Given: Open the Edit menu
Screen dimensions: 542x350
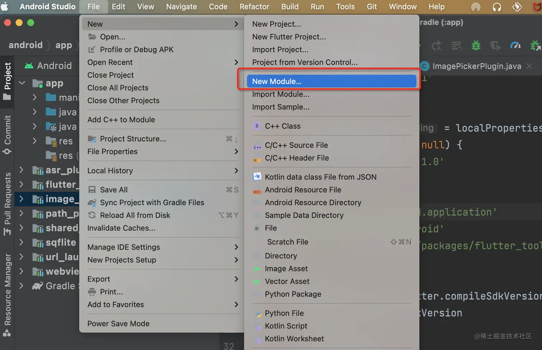Looking at the screenshot, I should [x=118, y=6].
